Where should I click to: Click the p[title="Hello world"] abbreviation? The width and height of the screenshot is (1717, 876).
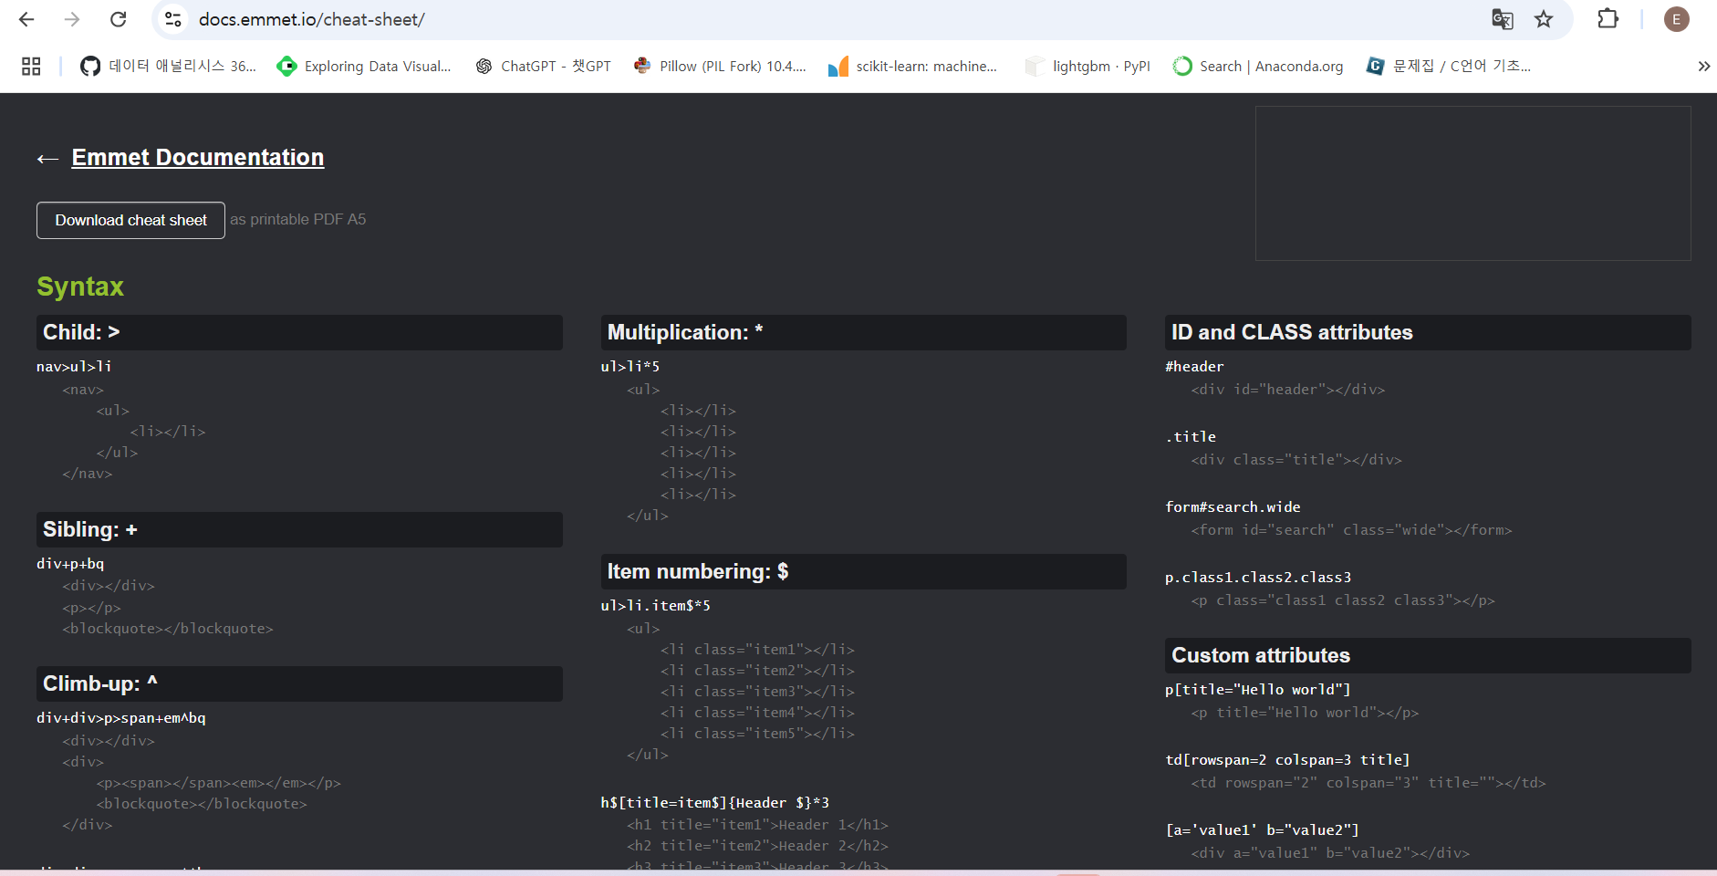(x=1258, y=690)
